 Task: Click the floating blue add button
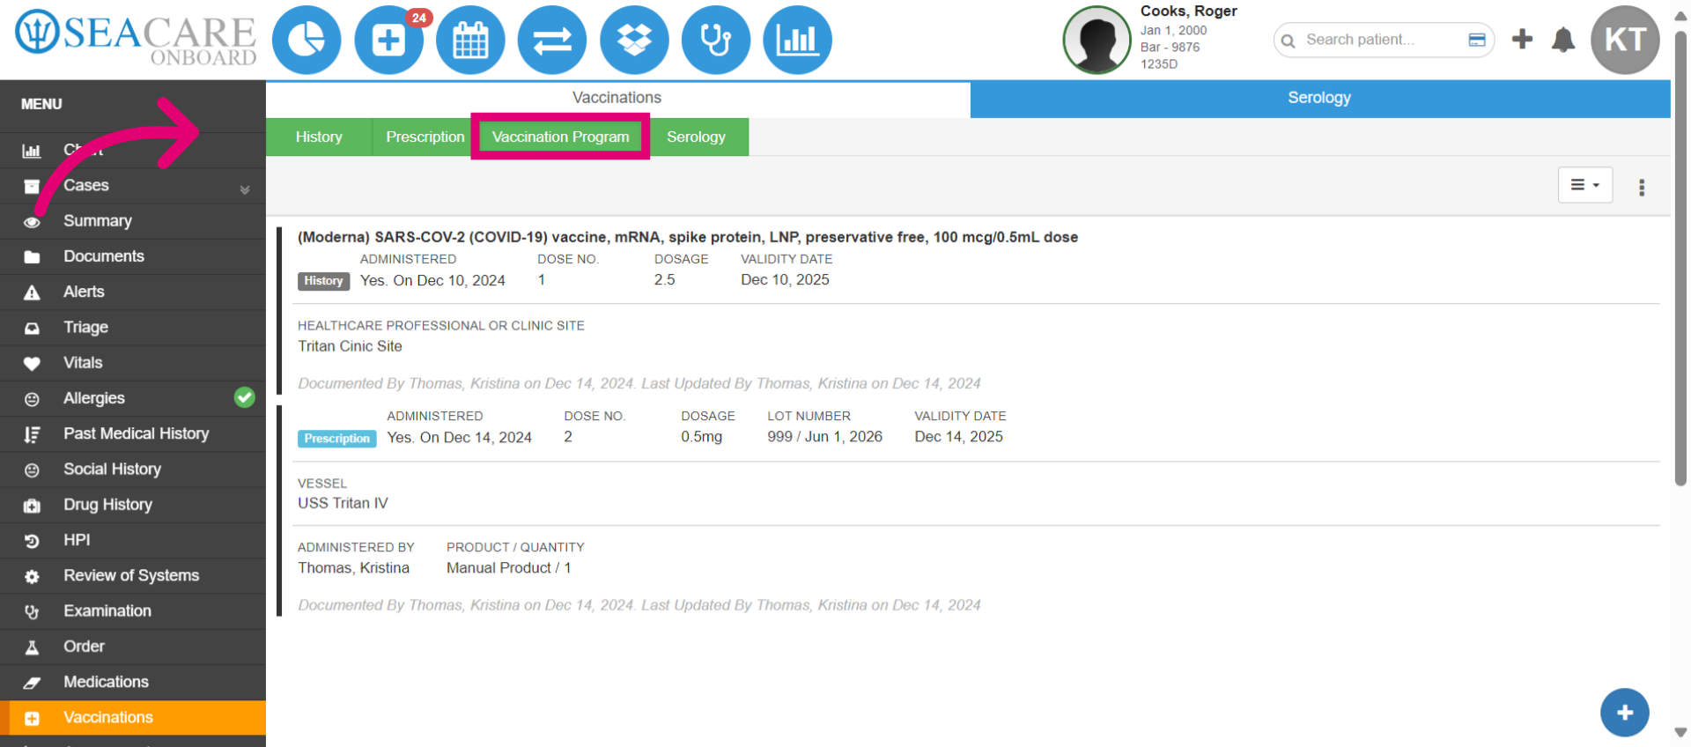[1625, 713]
